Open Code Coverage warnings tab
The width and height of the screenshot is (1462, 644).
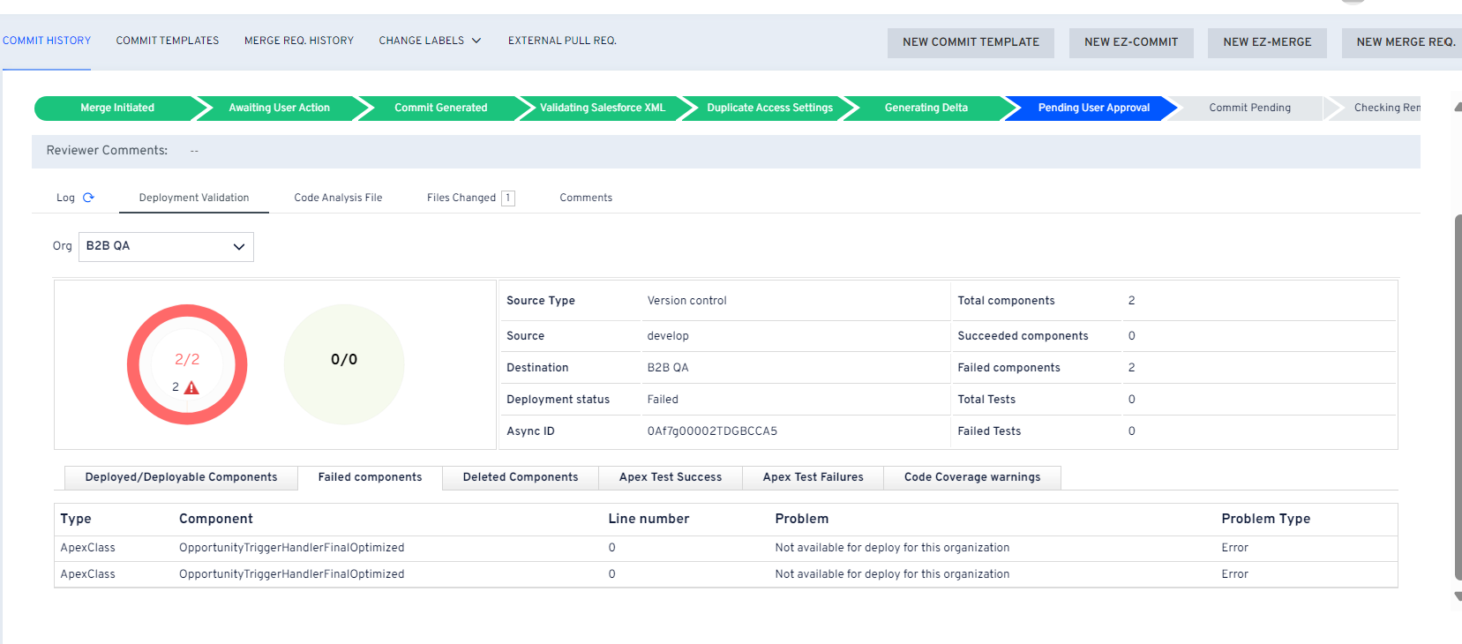(x=971, y=477)
